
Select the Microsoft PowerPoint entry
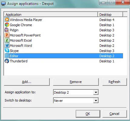pos(64,35)
